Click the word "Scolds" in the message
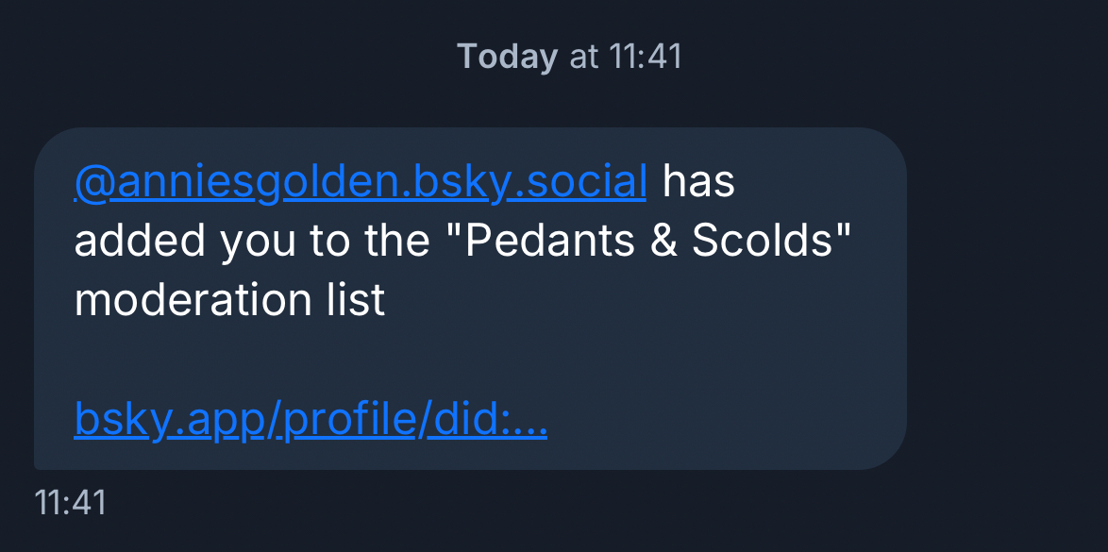This screenshot has height=552, width=1108. click(764, 242)
